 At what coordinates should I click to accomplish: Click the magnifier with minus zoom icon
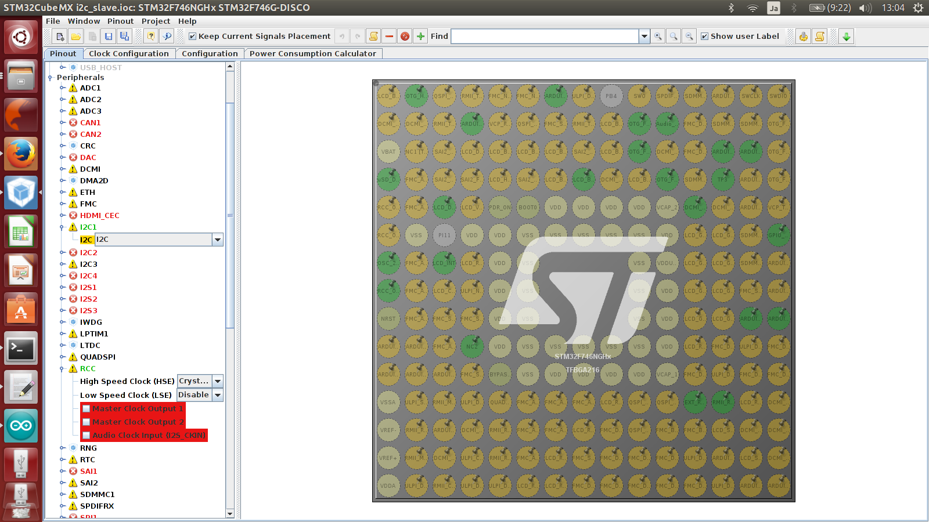click(x=689, y=37)
